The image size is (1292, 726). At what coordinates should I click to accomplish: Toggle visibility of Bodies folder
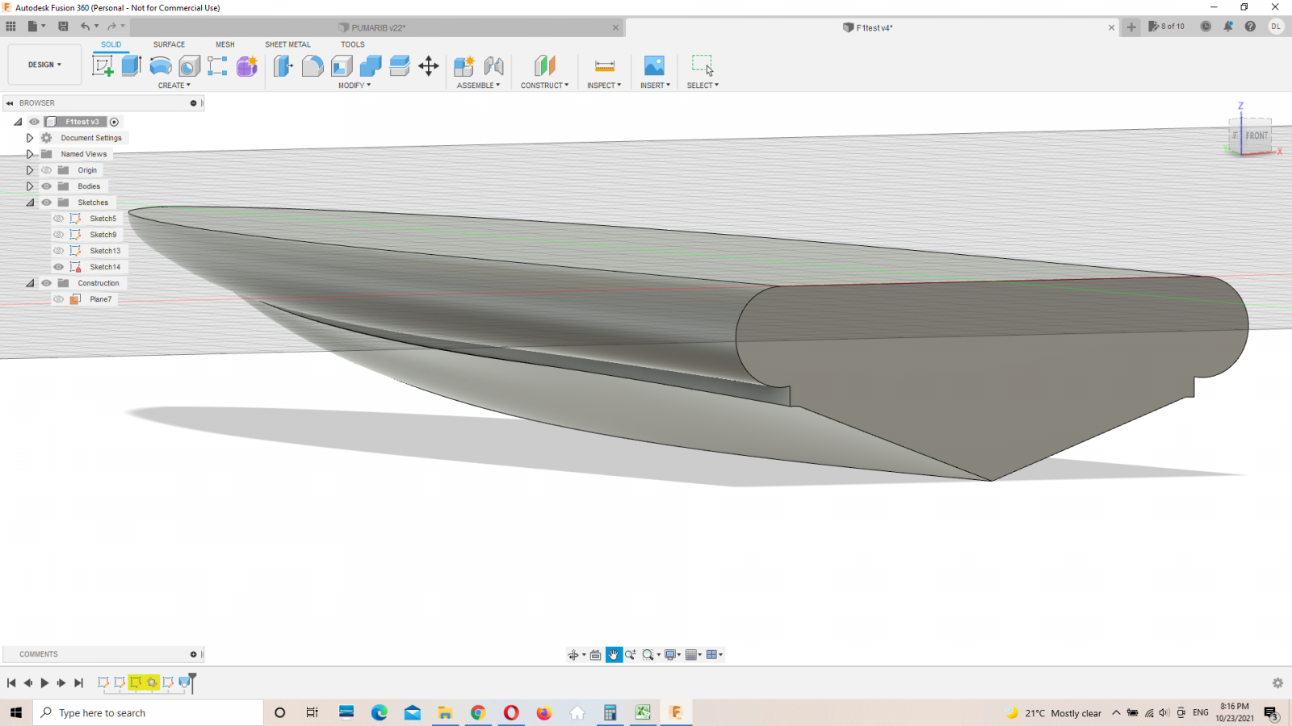[x=47, y=186]
